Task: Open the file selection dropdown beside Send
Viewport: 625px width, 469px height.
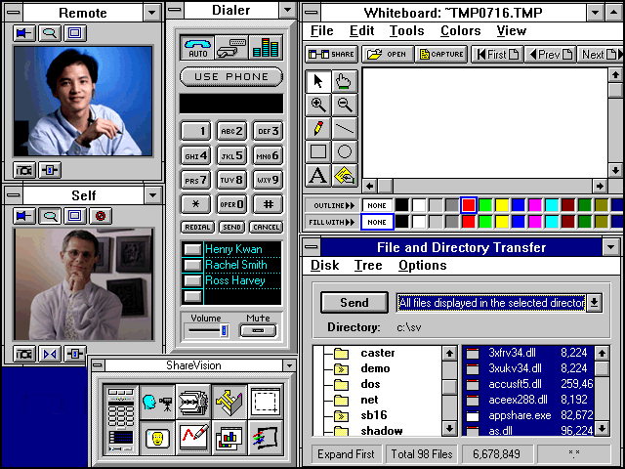Action: [594, 303]
